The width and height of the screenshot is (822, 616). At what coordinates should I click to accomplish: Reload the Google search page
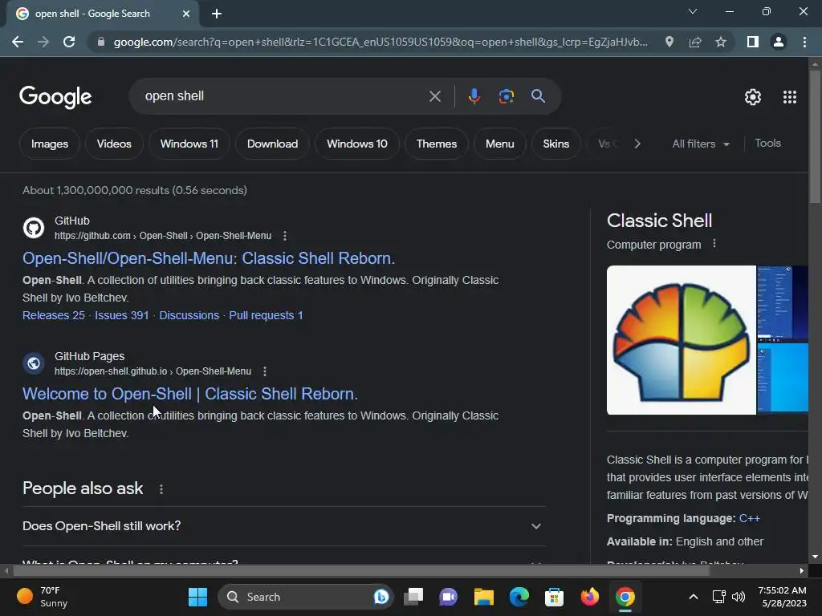[x=69, y=42]
